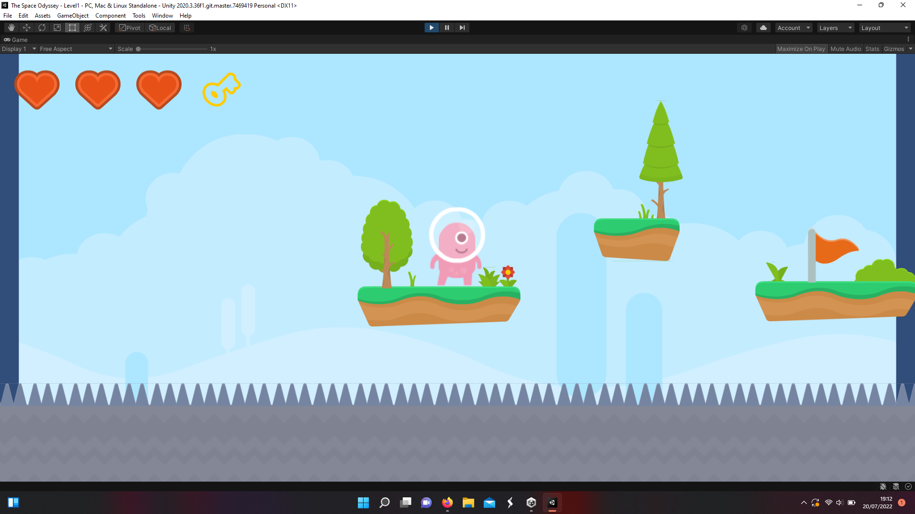Activate the Custom Editor Tools icon
The height and width of the screenshot is (514, 915).
click(103, 28)
